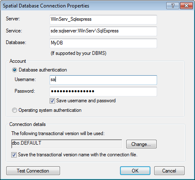Click the dialog title bar text
The width and height of the screenshot is (195, 180).
[46, 6]
